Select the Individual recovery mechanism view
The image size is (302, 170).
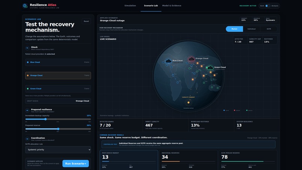coord(251,29)
